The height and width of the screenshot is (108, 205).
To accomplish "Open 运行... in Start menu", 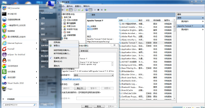I will point(44,67).
